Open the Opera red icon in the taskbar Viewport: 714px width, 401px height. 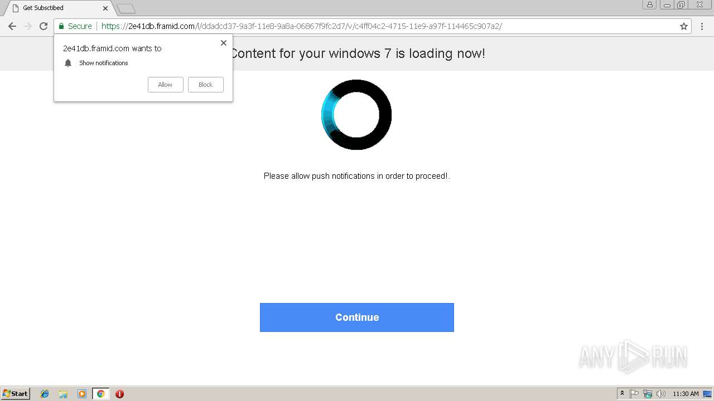pos(119,394)
